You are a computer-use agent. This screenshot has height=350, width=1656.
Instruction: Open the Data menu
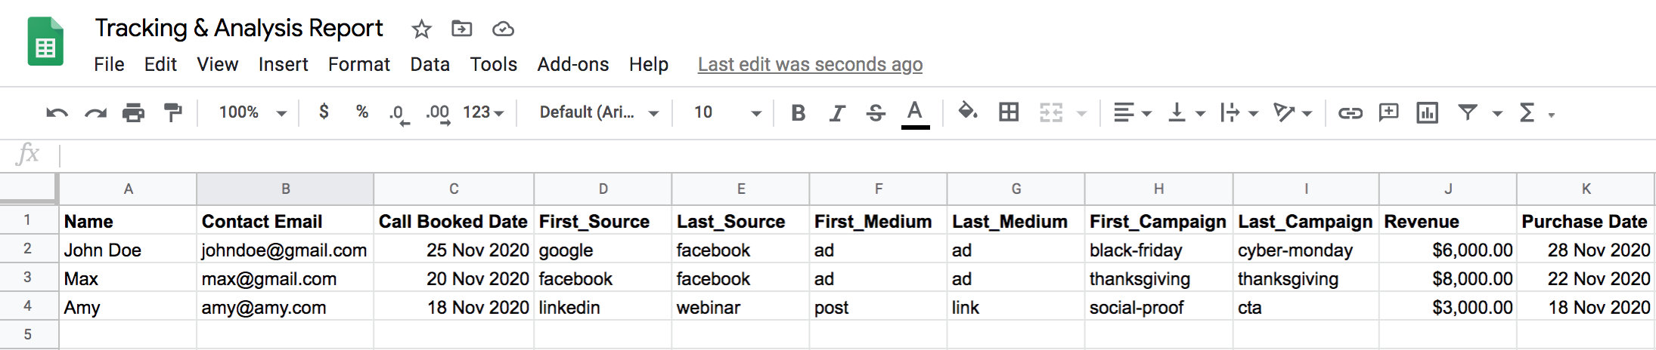click(430, 65)
